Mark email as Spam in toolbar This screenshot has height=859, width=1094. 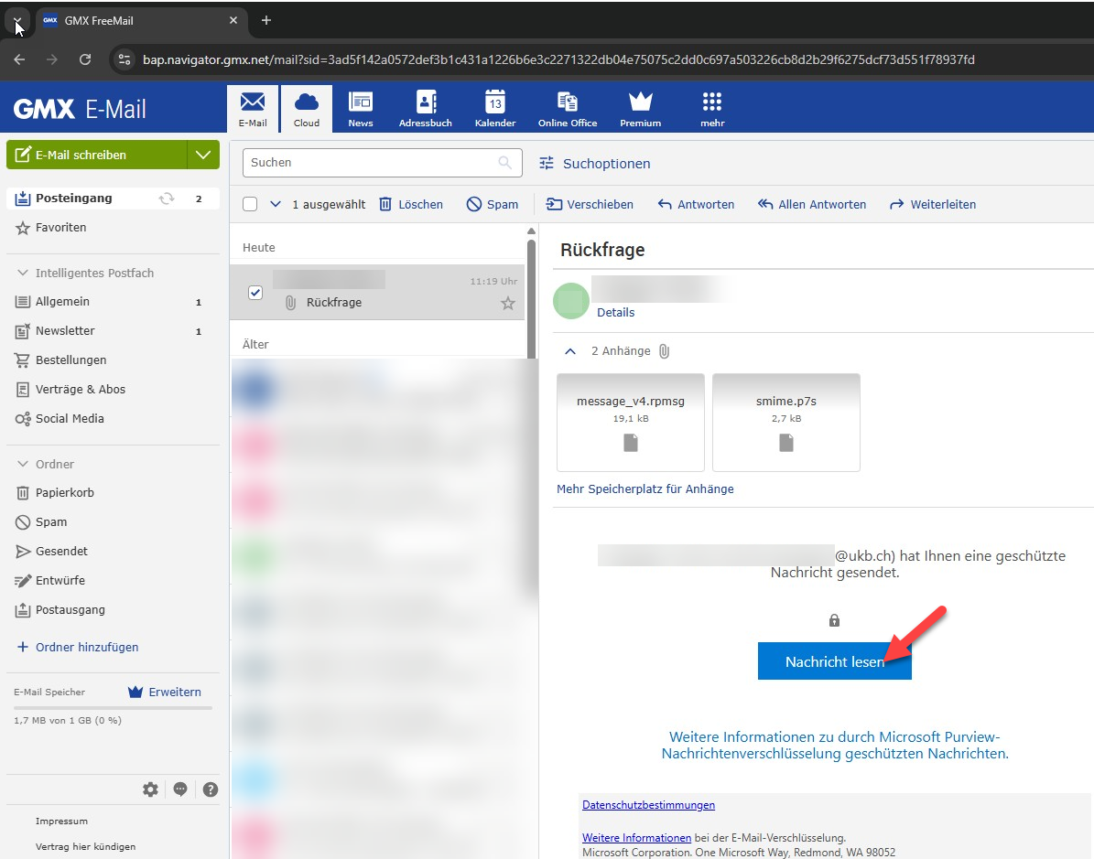[493, 204]
